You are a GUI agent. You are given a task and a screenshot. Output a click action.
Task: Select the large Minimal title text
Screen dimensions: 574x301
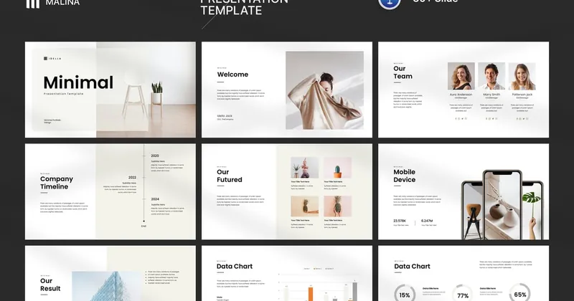click(x=78, y=82)
